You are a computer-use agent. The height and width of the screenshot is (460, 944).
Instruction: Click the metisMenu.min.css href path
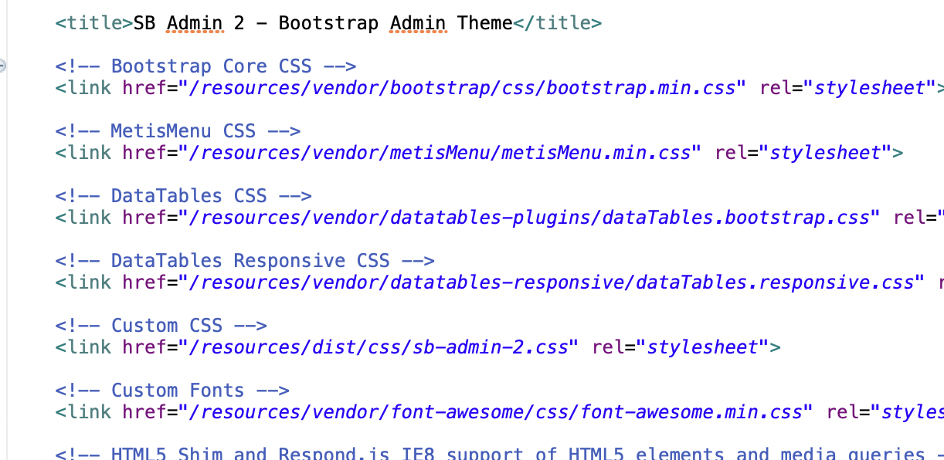tap(440, 153)
